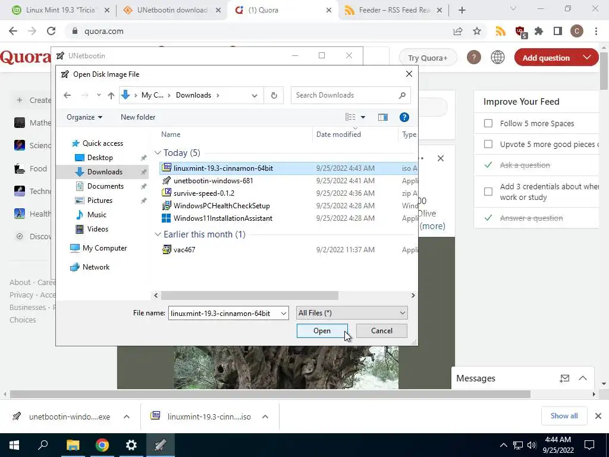Open Chrome extensions puzzle icon
This screenshot has height=457, width=609.
[539, 31]
